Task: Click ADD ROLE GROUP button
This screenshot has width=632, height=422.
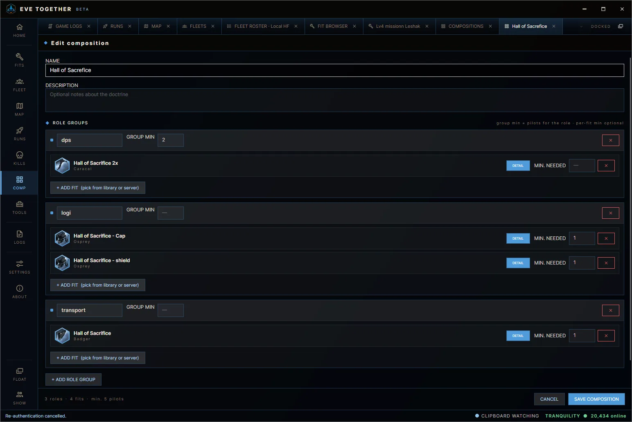Action: 74,379
